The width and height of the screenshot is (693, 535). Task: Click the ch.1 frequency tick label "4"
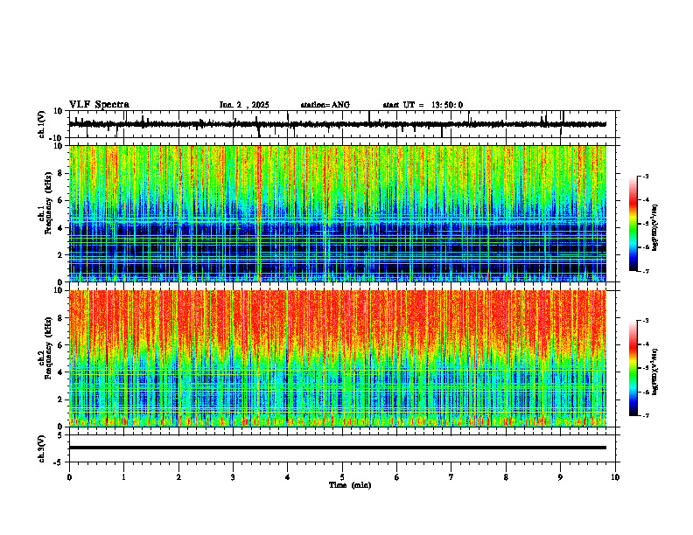pos(60,228)
